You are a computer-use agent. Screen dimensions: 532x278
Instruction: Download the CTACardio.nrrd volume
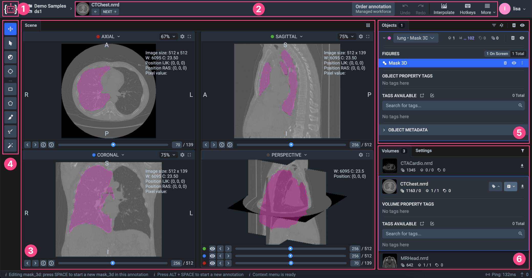pos(522,166)
